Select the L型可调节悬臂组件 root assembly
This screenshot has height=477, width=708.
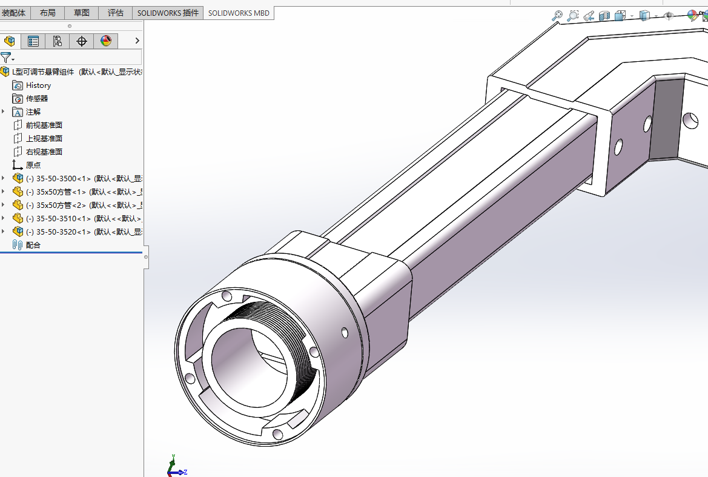72,72
